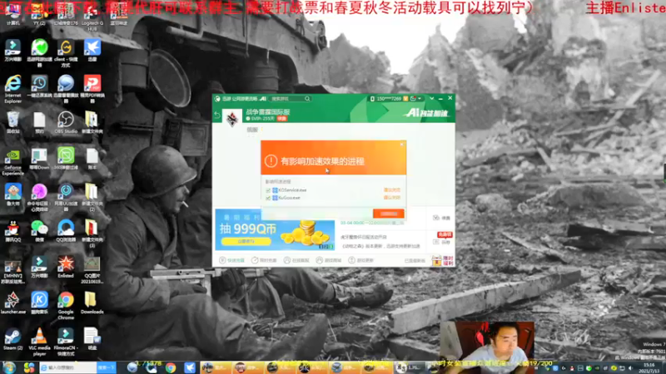Click the 999 Q-coin lottery banner
This screenshot has width=666, height=374.
(x=275, y=229)
